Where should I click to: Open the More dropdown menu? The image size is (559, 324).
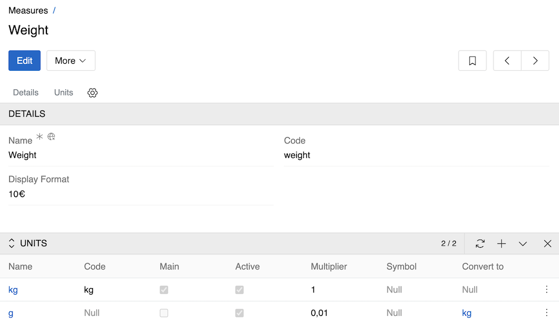coord(71,61)
